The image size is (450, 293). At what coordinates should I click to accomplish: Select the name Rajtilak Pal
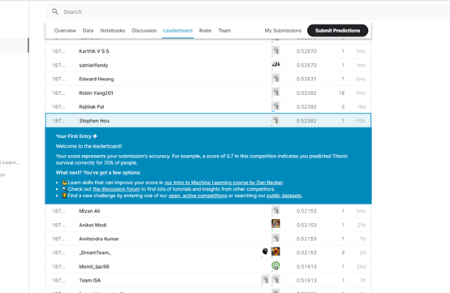coord(92,106)
